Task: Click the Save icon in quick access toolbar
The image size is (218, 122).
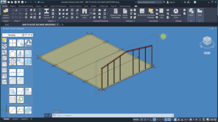Action: [15, 2]
